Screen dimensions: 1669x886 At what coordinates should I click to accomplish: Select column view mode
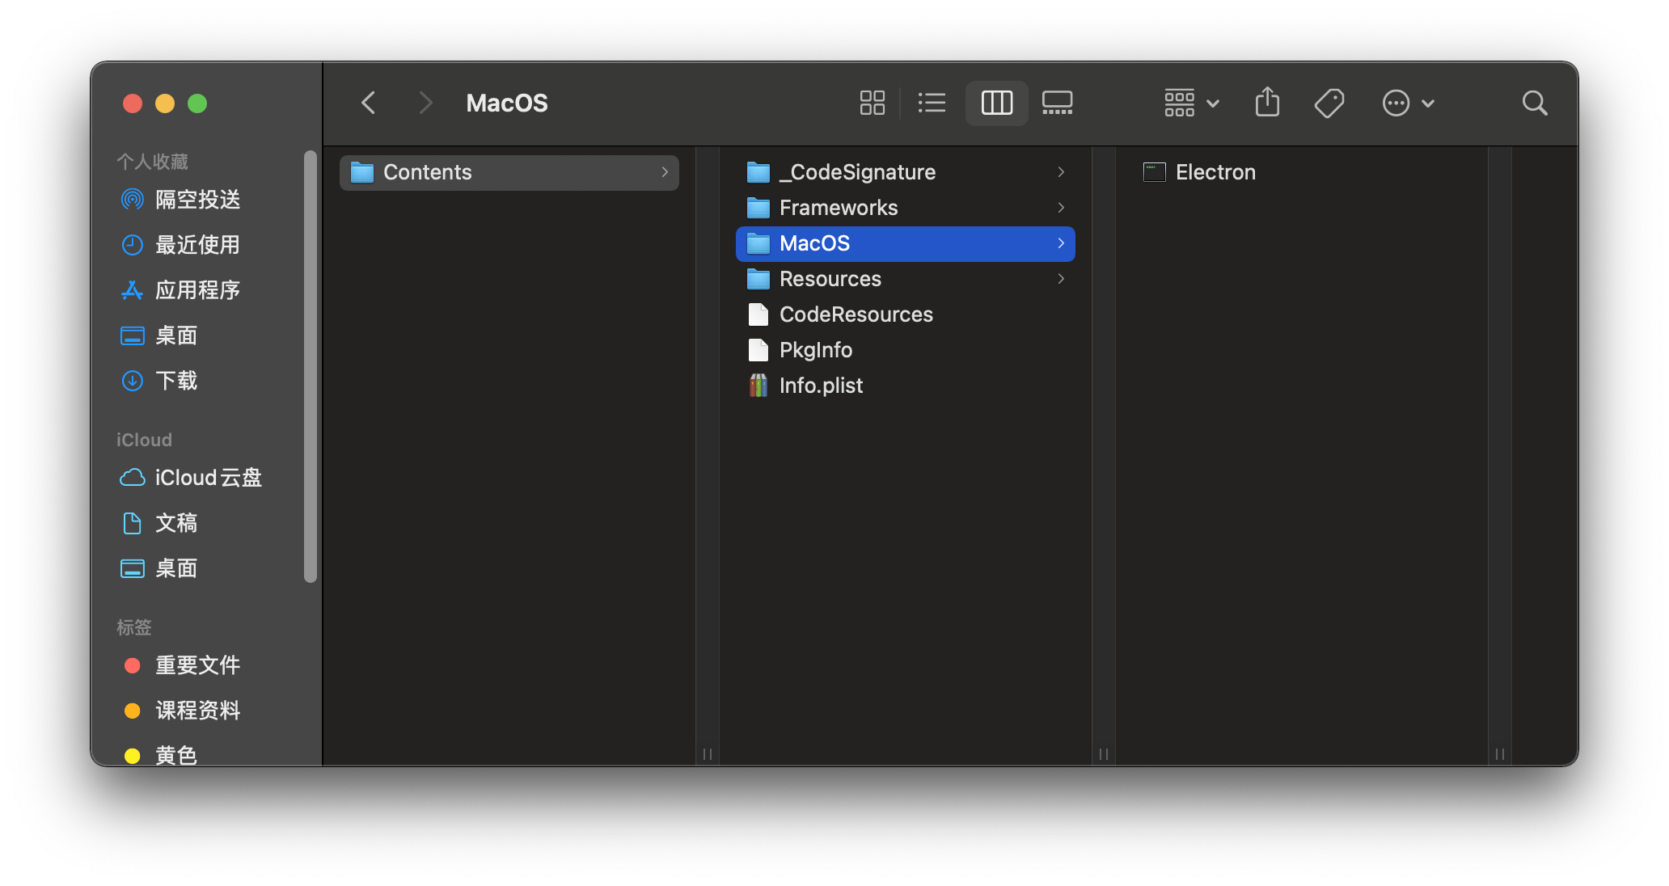click(996, 103)
